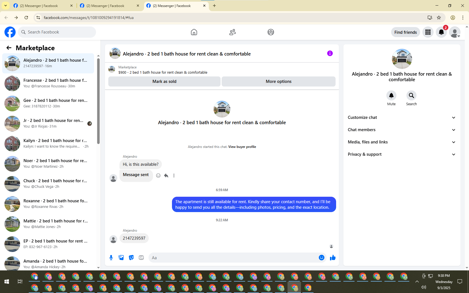Open the Chrome menu three dots

point(463,18)
